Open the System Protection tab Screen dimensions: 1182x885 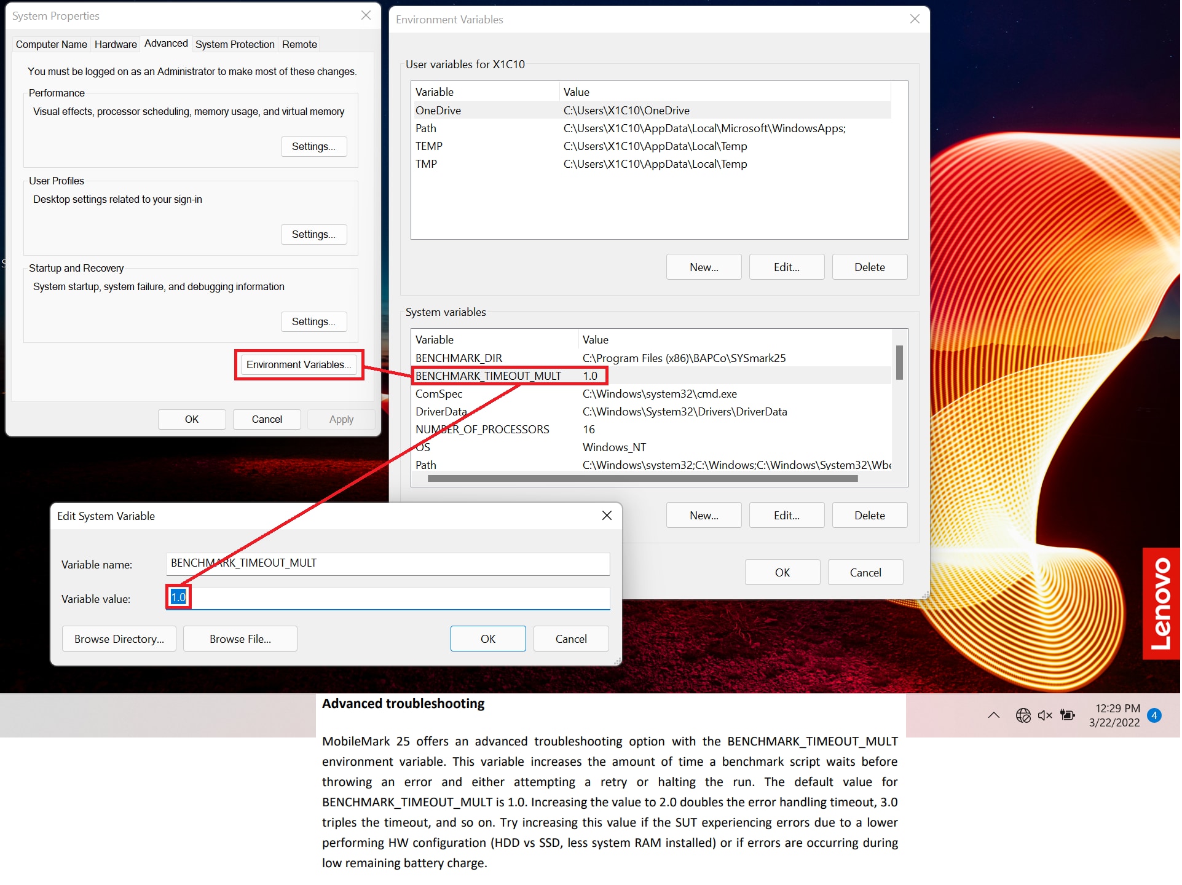(x=235, y=44)
